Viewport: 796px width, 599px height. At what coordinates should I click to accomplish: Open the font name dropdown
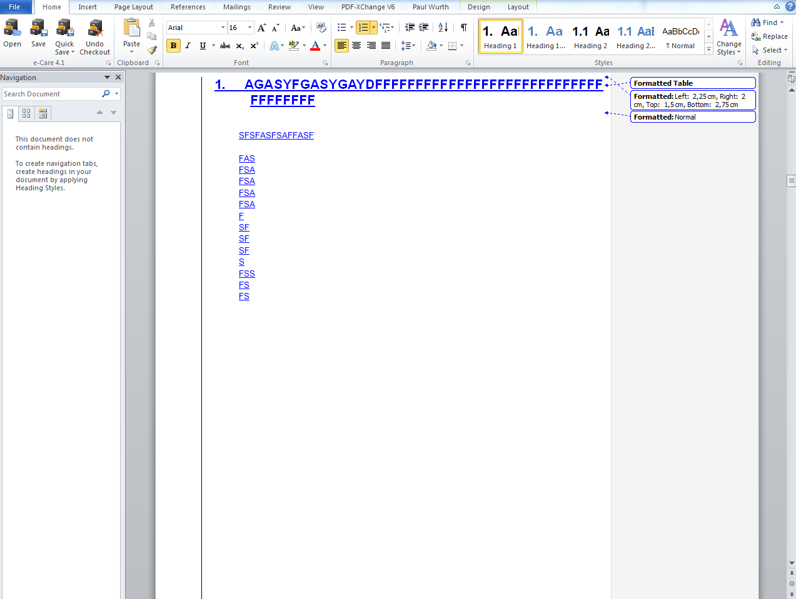click(223, 28)
